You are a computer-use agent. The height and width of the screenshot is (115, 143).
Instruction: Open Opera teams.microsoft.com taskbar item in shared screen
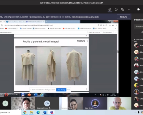coord(12,95)
